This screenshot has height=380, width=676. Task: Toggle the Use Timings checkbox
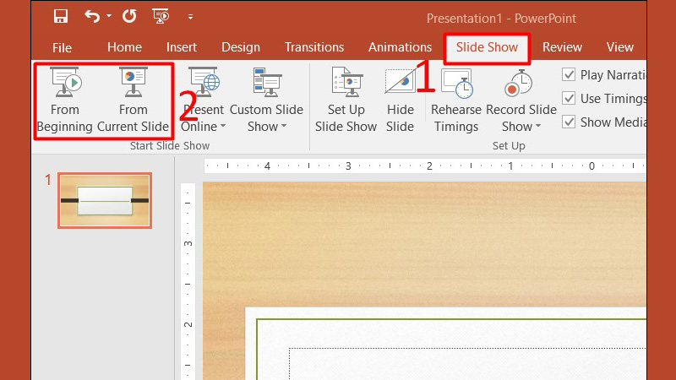tap(569, 98)
